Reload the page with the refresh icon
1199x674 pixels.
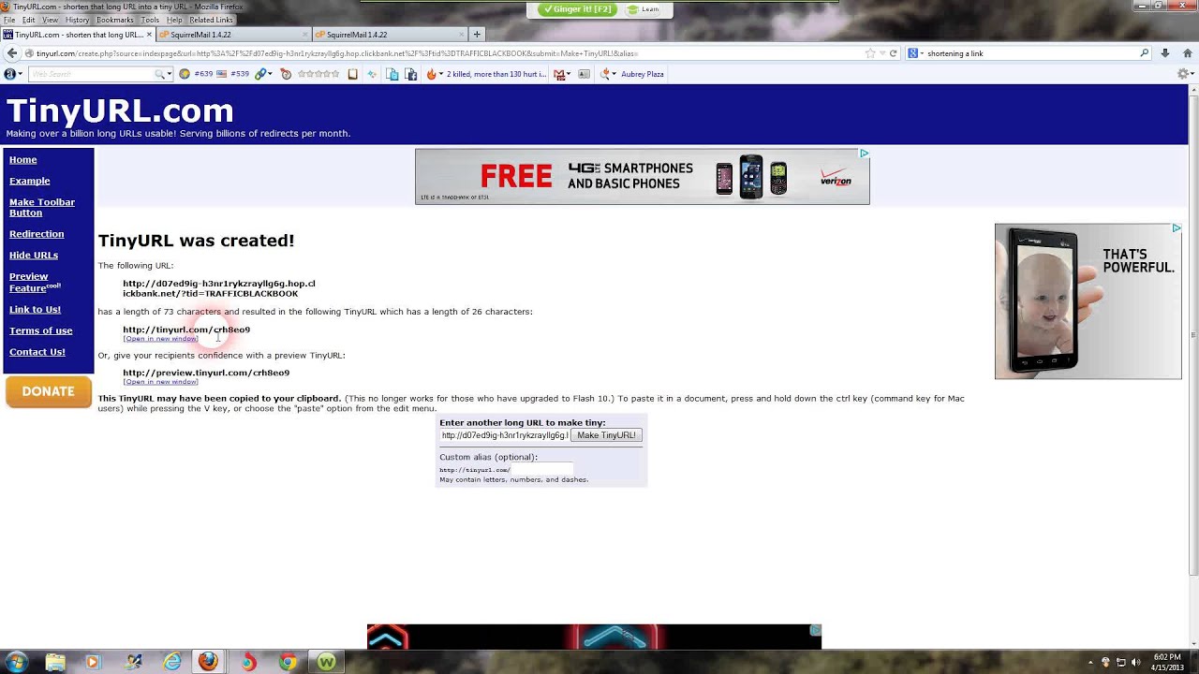[x=894, y=53]
